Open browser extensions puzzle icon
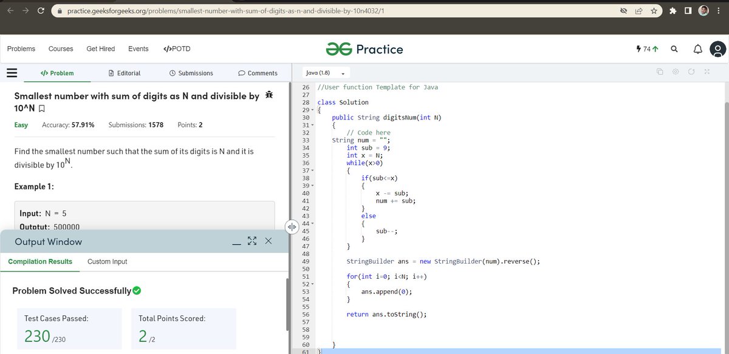Image resolution: width=729 pixels, height=354 pixels. click(673, 11)
